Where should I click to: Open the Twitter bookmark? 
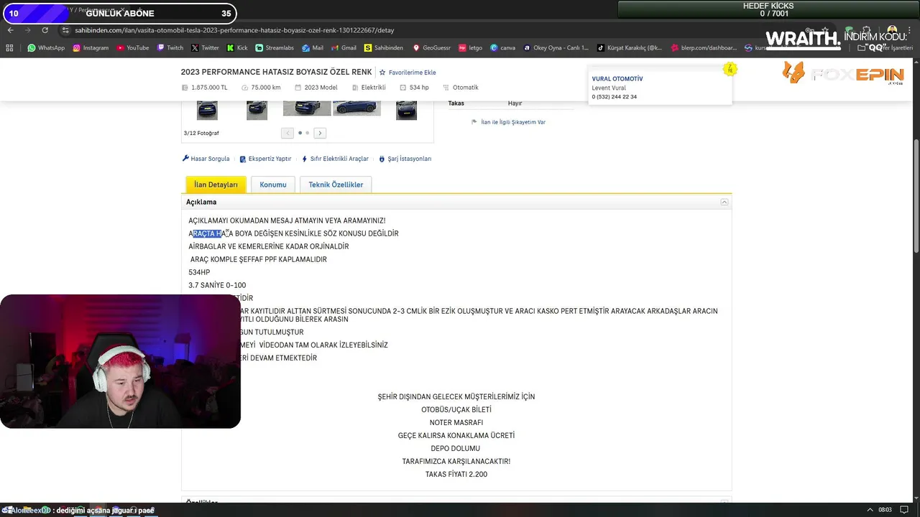coord(205,48)
